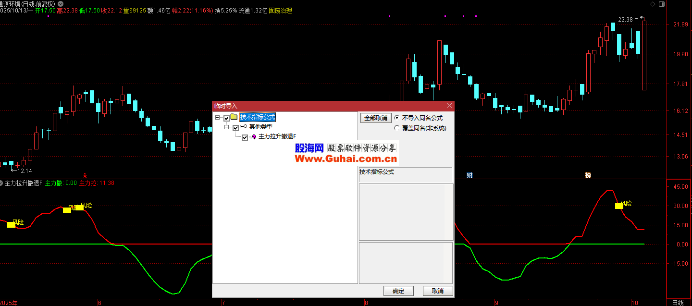Collapse the 技术指标公式 tree node

218,118
